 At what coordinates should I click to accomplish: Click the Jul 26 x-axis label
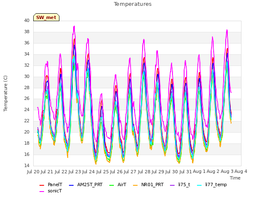click(116, 172)
